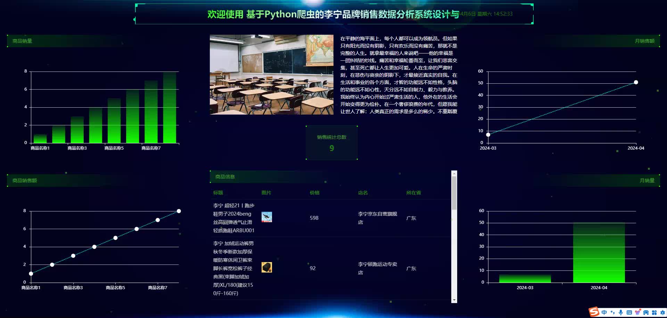This screenshot has height=318, width=667.
Task: Click the 商品信息 panel title
Action: pyautogui.click(x=225, y=177)
